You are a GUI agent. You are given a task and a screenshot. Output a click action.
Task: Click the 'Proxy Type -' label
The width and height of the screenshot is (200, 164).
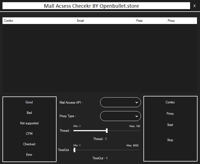68,116
